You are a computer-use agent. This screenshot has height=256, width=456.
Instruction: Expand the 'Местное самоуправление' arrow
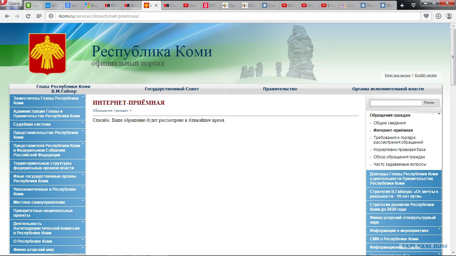pyautogui.click(x=83, y=201)
